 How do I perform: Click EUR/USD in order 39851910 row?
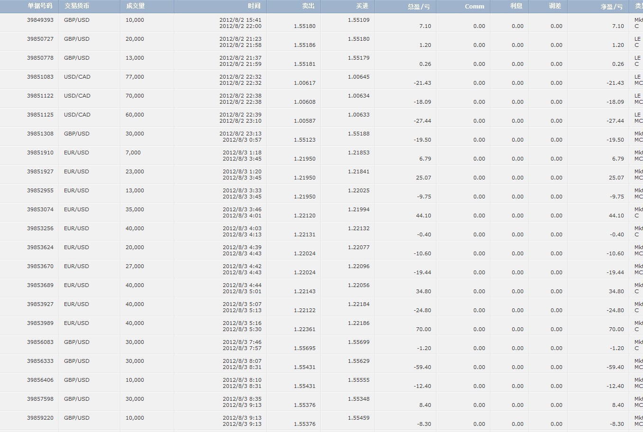(77, 153)
